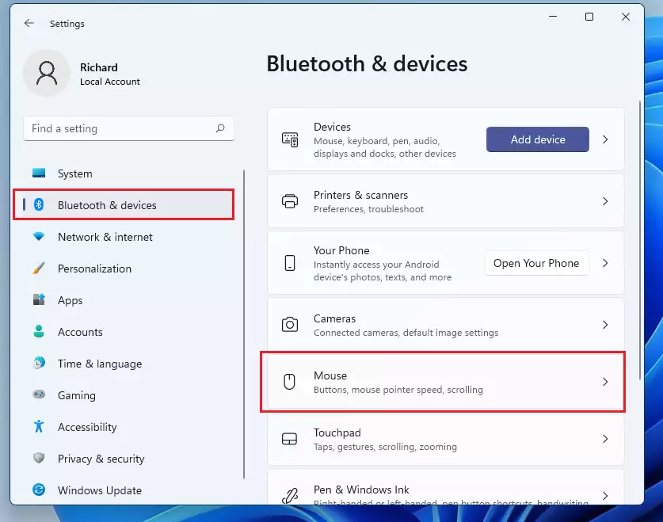Open Printers & scanners row

(446, 201)
